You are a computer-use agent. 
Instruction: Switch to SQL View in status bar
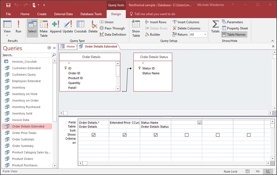click(x=258, y=171)
